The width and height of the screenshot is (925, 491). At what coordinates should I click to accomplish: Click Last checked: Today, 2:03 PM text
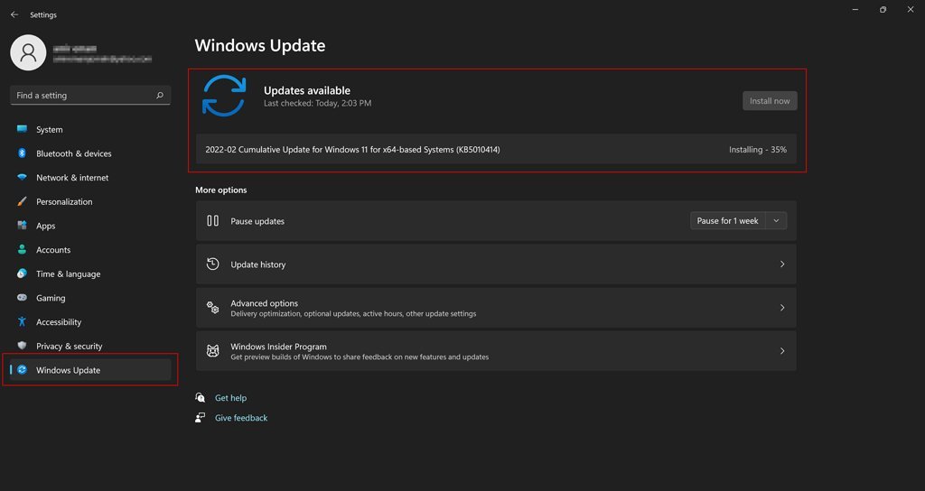[x=317, y=103]
